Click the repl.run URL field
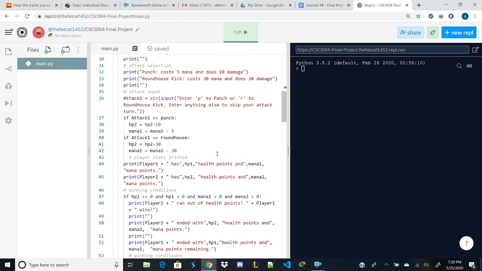This screenshot has width=482, height=271. (x=382, y=50)
